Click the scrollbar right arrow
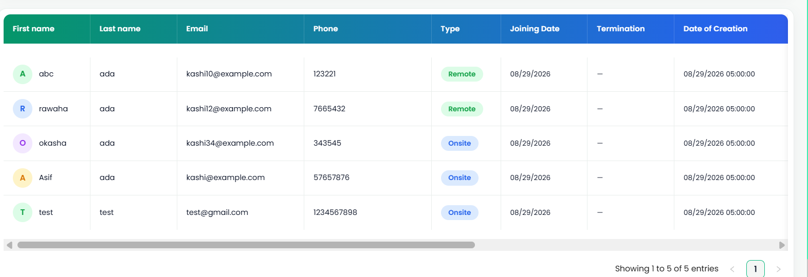This screenshot has width=808, height=277. (782, 245)
